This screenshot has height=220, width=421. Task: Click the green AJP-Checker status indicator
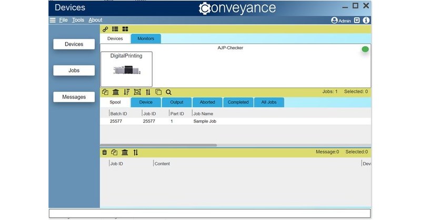[x=365, y=49]
